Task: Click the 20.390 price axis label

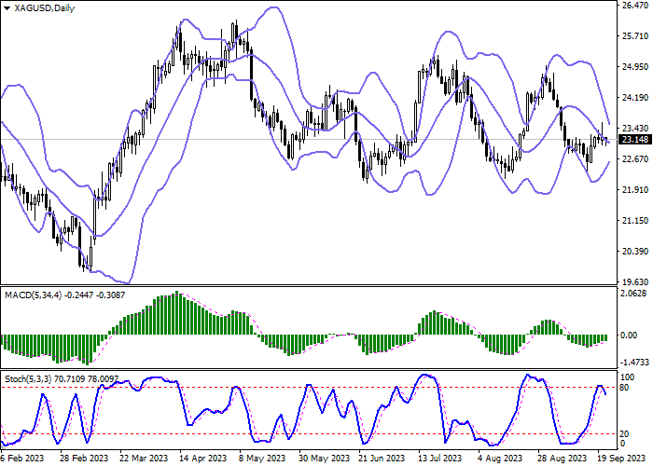Action: tap(634, 252)
